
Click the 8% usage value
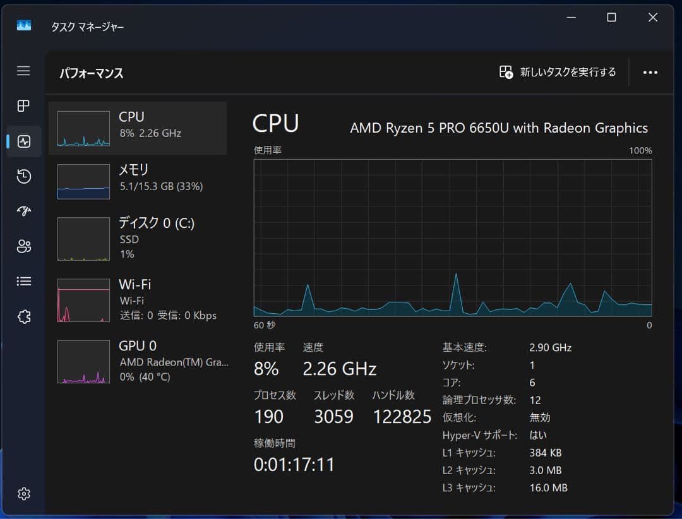point(266,369)
